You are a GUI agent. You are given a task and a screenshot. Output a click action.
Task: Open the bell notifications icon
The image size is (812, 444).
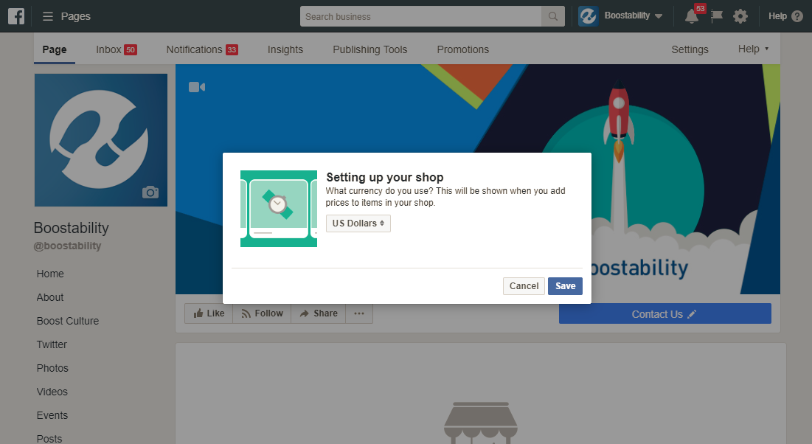[691, 16]
